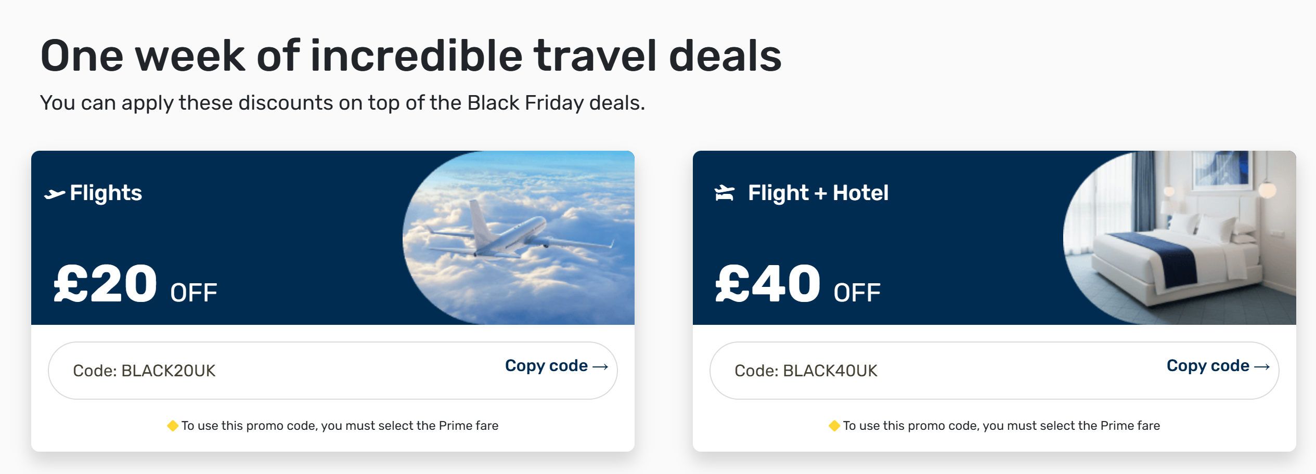The width and height of the screenshot is (1316, 474).
Task: Click the arrow next to Copy code for BLACK20UK
Action: pos(600,367)
